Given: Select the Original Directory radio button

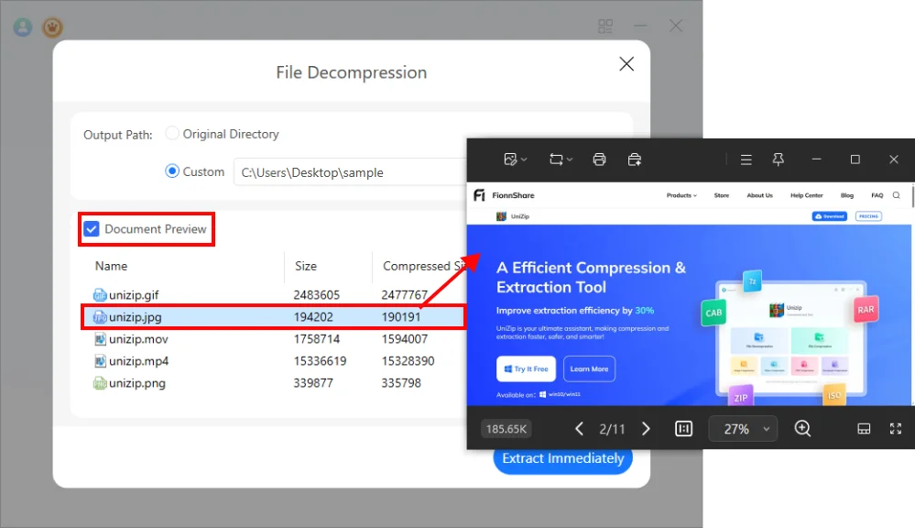Looking at the screenshot, I should 172,134.
